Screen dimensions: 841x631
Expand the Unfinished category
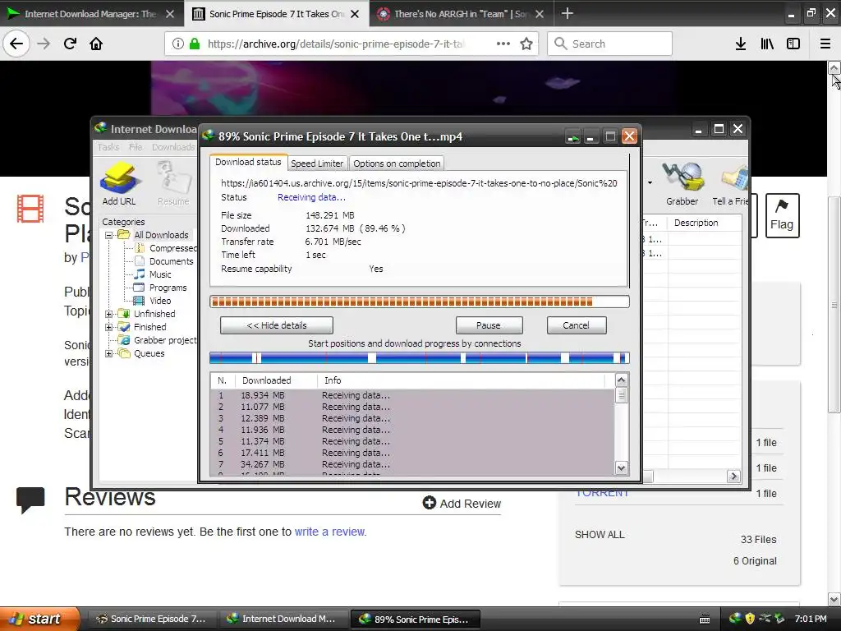[x=109, y=314]
